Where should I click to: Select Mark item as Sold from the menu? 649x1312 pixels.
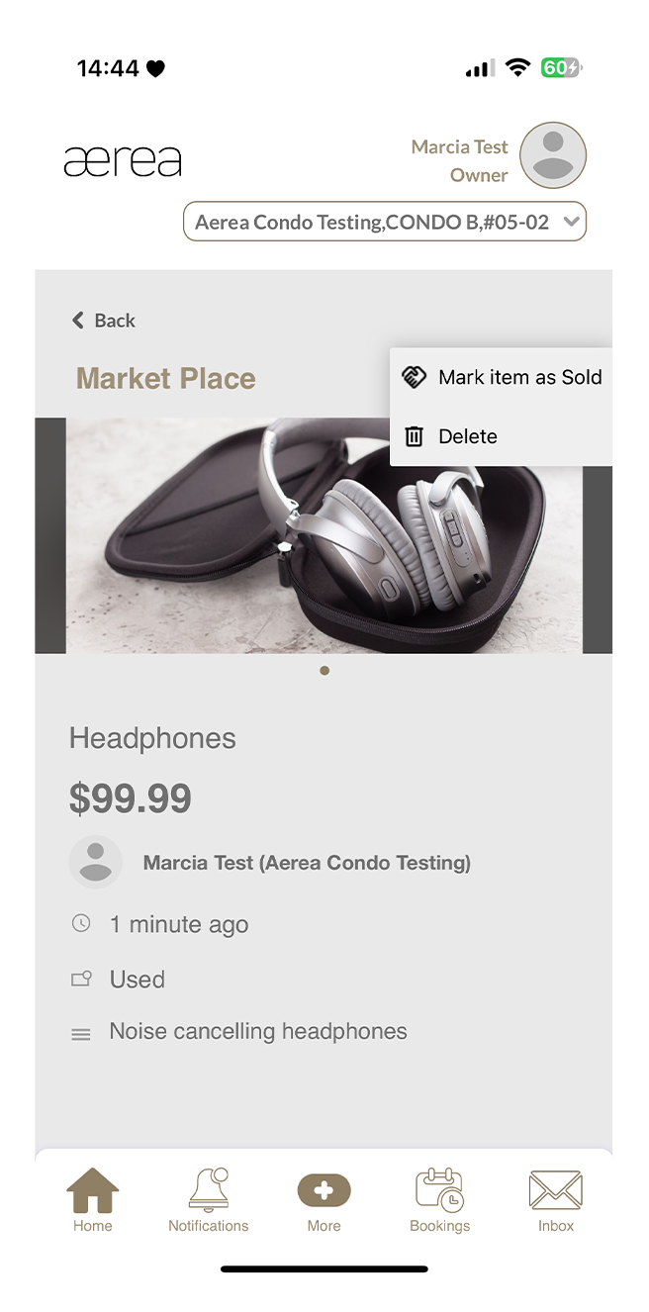click(519, 376)
